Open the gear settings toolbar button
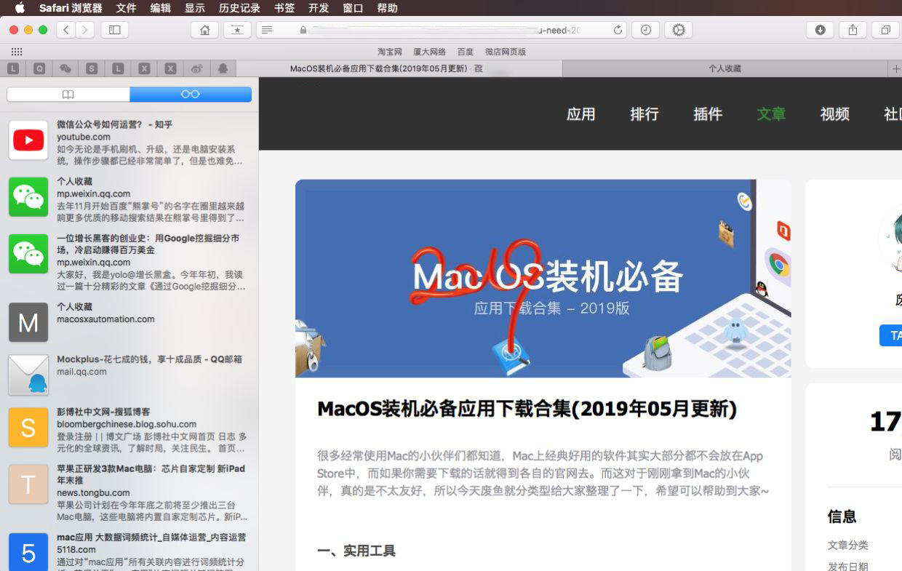The height and width of the screenshot is (571, 902). 678,30
